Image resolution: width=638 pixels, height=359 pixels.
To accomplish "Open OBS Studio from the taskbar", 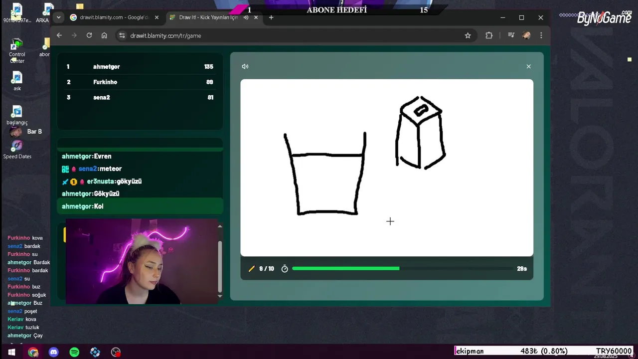I will tap(116, 352).
